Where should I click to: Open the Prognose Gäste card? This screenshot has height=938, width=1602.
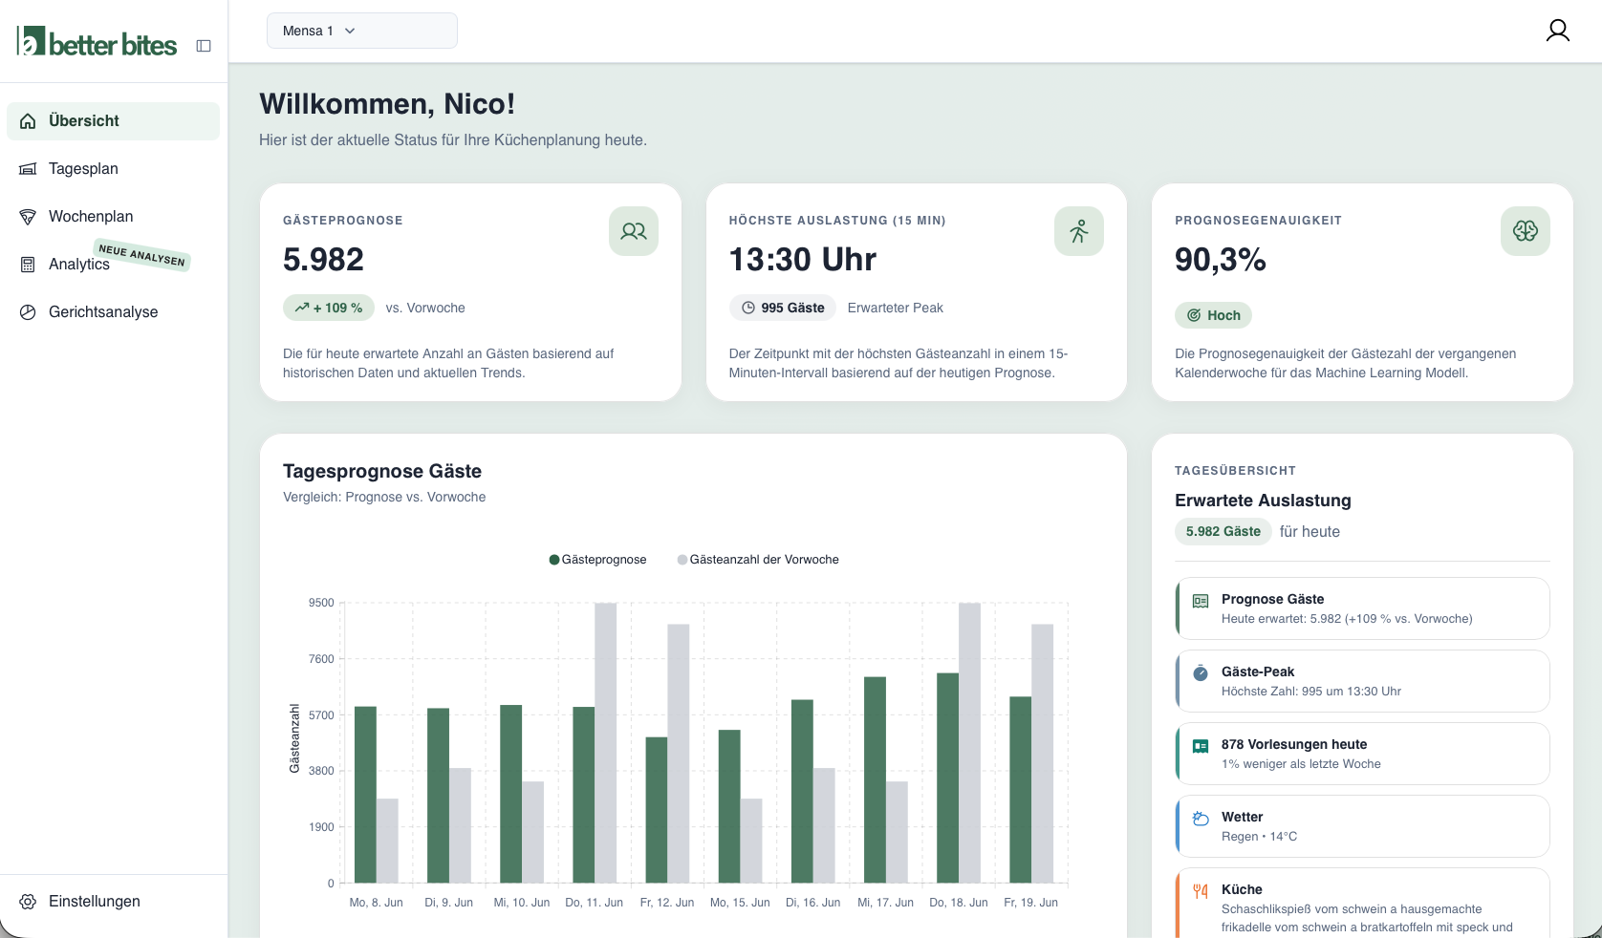(1362, 608)
